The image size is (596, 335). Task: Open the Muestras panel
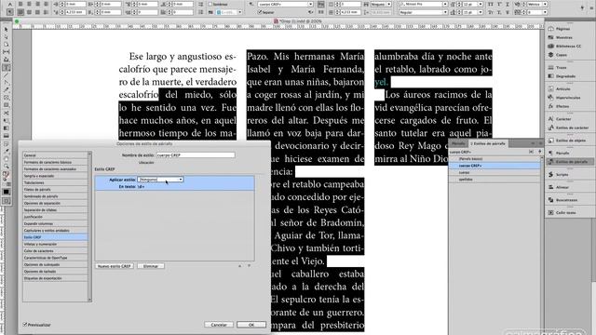click(563, 37)
